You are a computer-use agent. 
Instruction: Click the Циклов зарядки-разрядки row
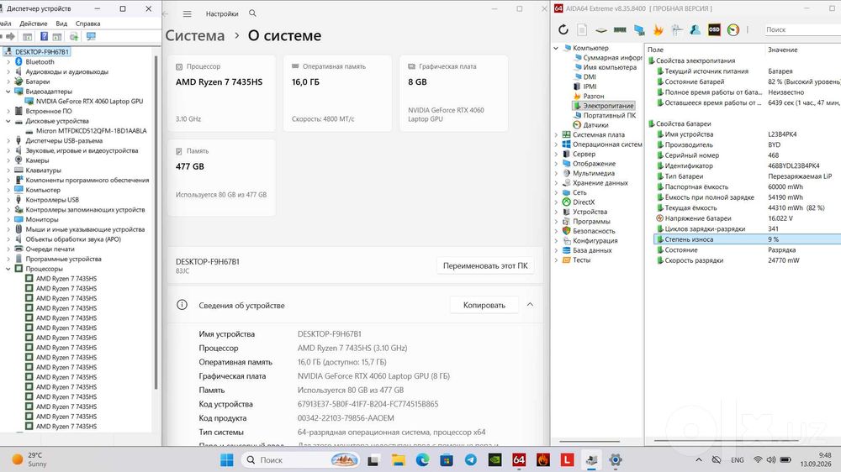(x=747, y=228)
